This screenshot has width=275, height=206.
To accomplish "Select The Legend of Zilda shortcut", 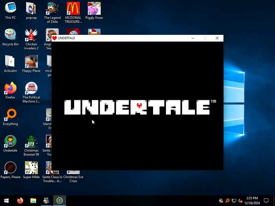I will [52, 12].
